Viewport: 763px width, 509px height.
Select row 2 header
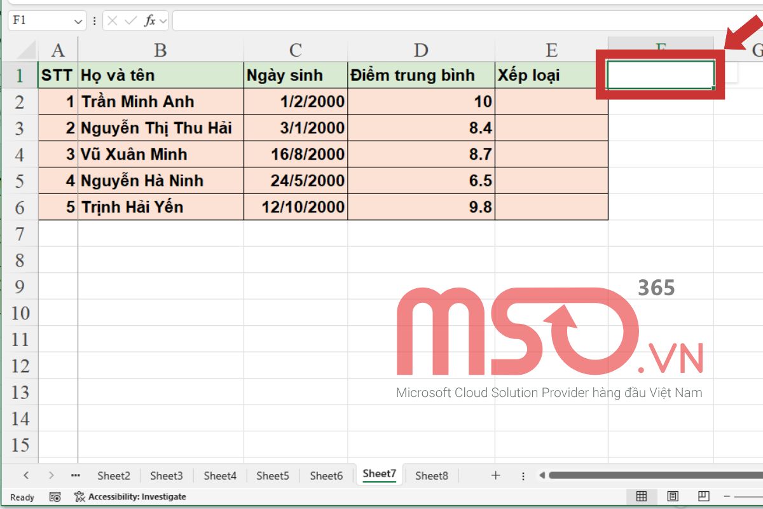click(20, 102)
